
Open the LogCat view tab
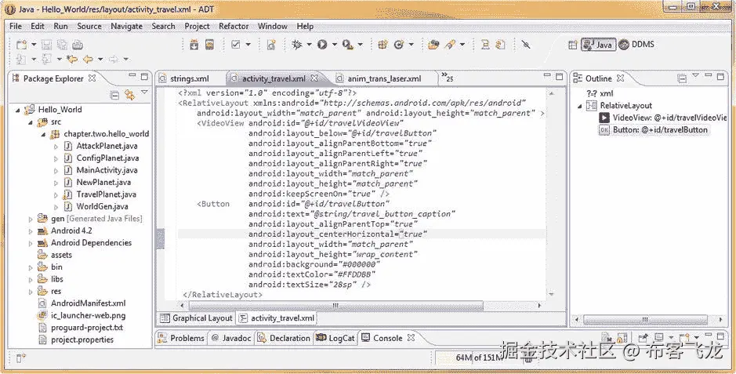point(335,338)
